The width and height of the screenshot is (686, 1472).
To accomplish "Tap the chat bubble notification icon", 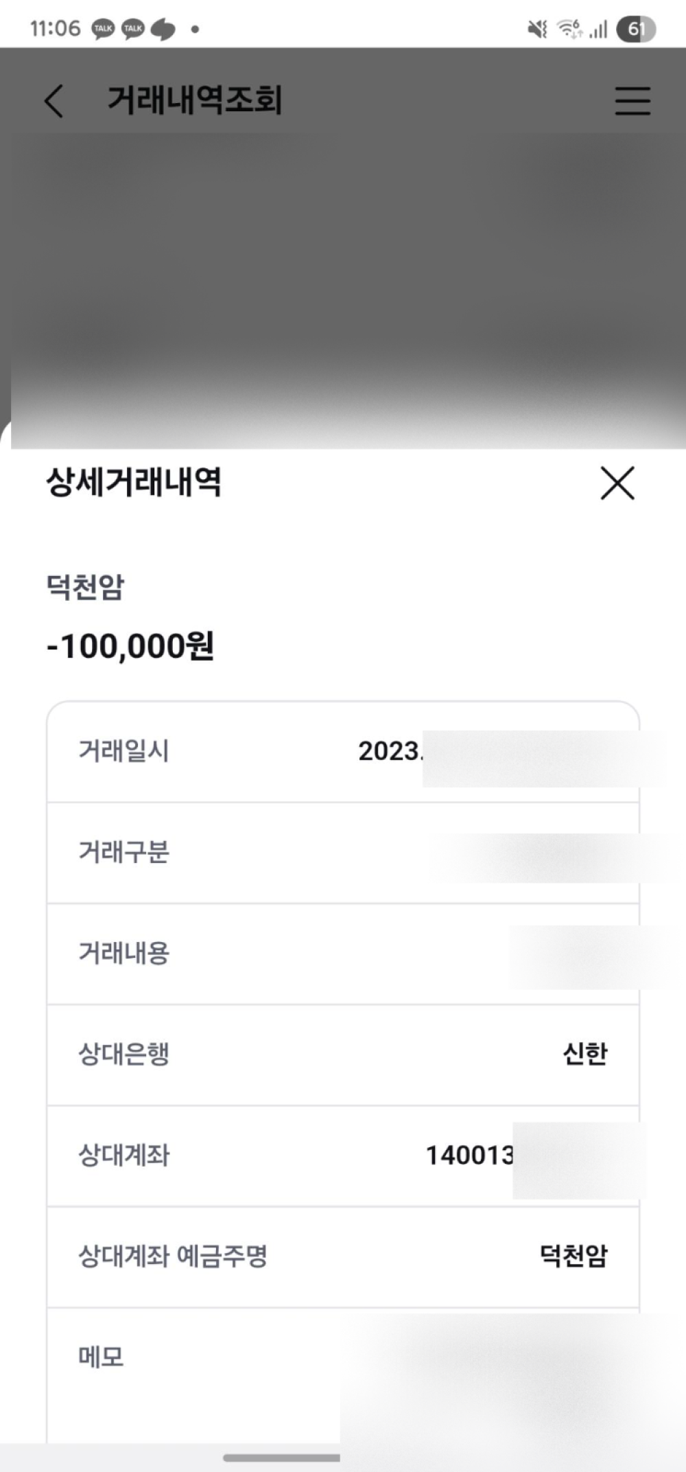I will pos(163,29).
